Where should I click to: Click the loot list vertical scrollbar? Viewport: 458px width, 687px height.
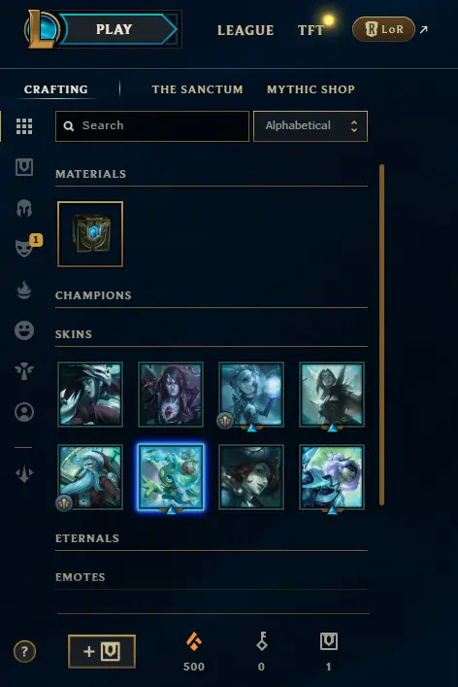pos(382,334)
